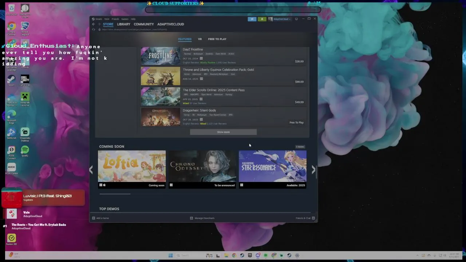Open the Settings gear on the taskbar
The height and width of the screenshot is (262, 466).
pyautogui.click(x=297, y=255)
